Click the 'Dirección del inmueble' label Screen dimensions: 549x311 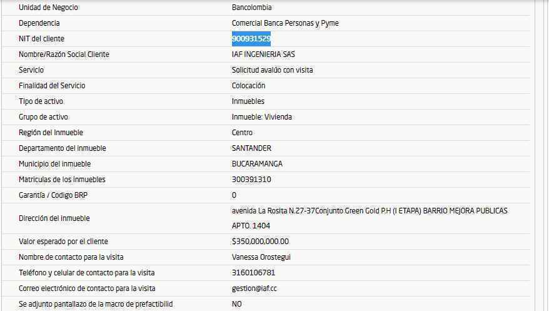(54, 218)
